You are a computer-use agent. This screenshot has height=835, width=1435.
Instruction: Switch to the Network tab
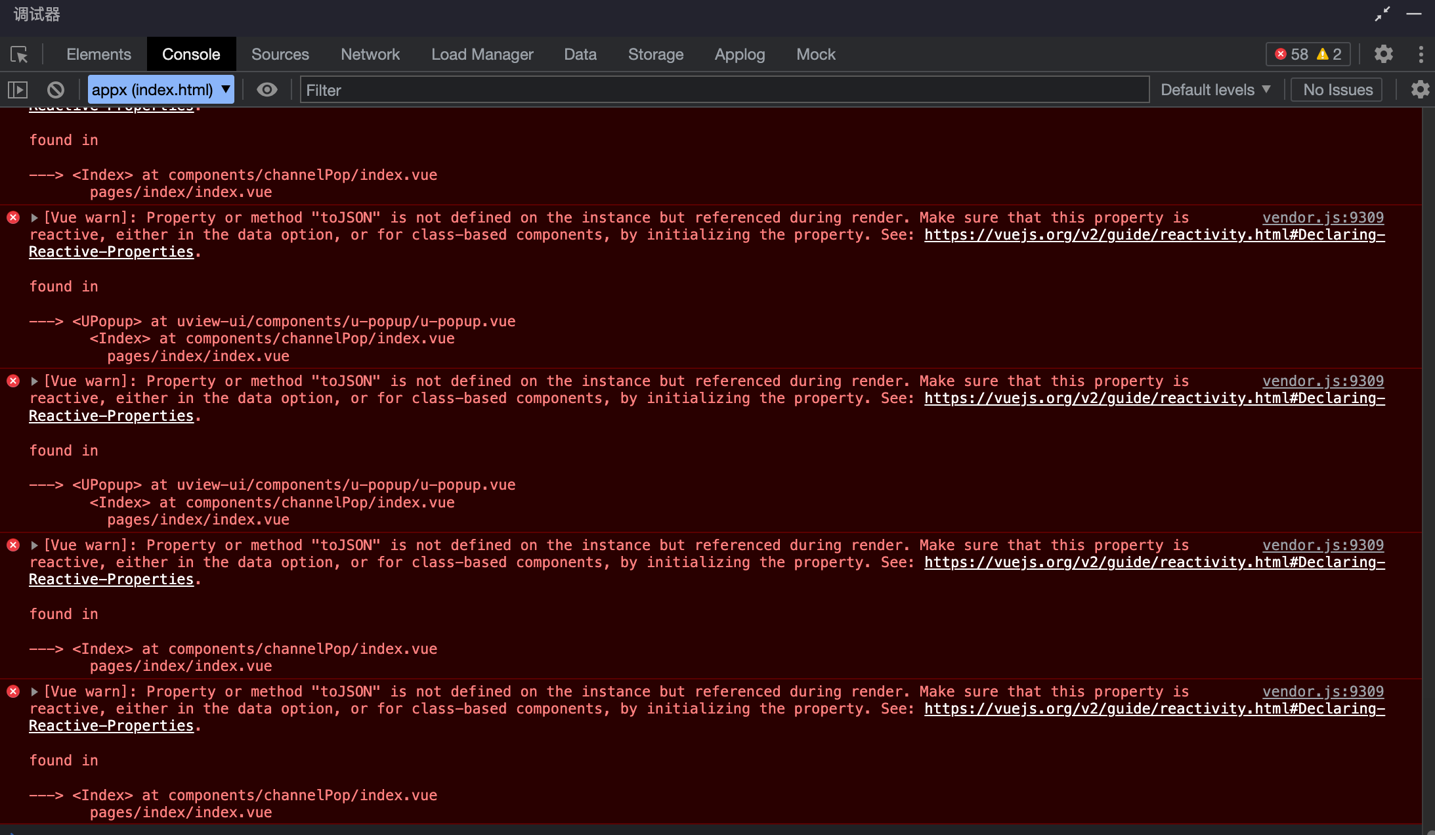point(370,54)
